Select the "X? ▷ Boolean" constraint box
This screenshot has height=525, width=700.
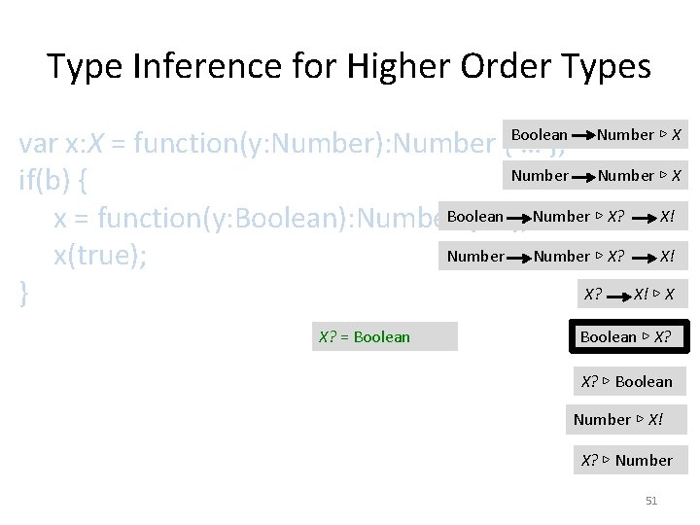(x=626, y=381)
